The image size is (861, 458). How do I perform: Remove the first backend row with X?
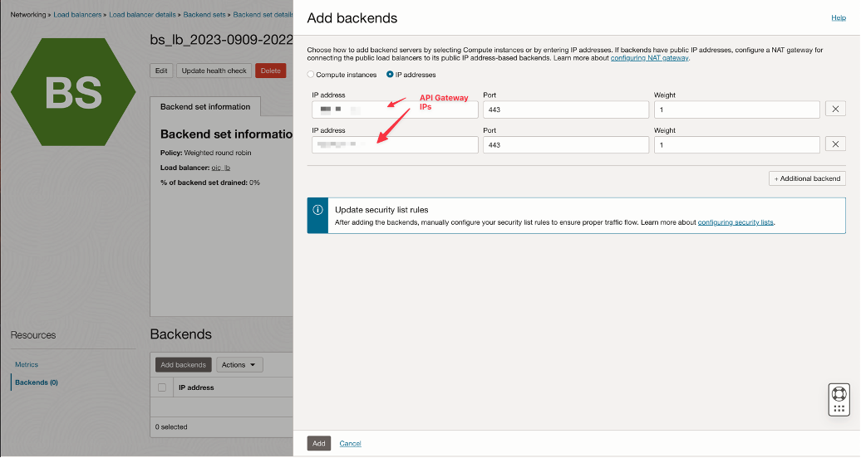(835, 110)
